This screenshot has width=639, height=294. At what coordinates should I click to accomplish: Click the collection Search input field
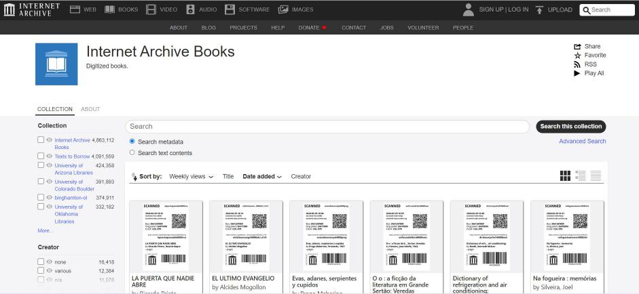point(327,127)
